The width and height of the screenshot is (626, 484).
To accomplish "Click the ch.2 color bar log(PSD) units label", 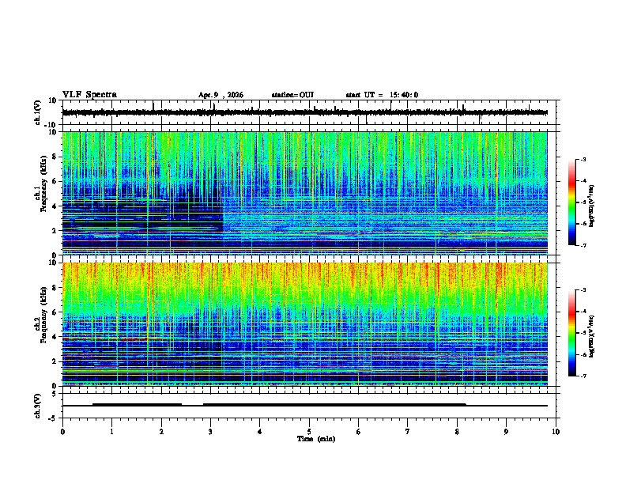I will tap(591, 336).
